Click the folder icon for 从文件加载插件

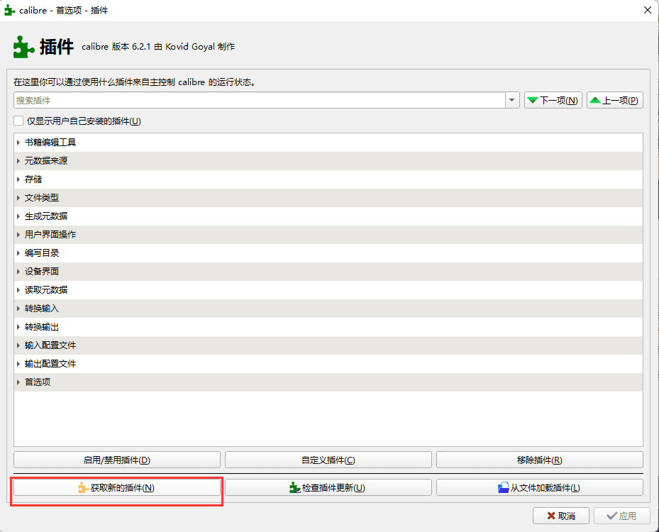[504, 488]
